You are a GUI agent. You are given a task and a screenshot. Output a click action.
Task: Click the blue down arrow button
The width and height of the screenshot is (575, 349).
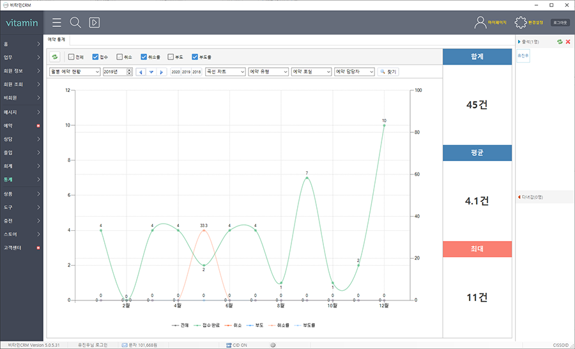(151, 72)
